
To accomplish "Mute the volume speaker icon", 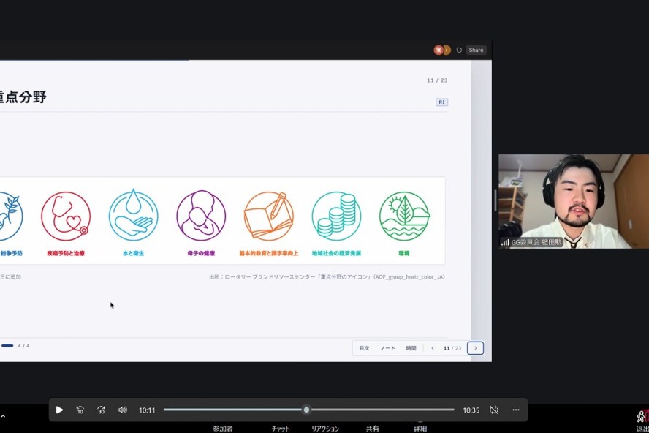I will click(123, 410).
